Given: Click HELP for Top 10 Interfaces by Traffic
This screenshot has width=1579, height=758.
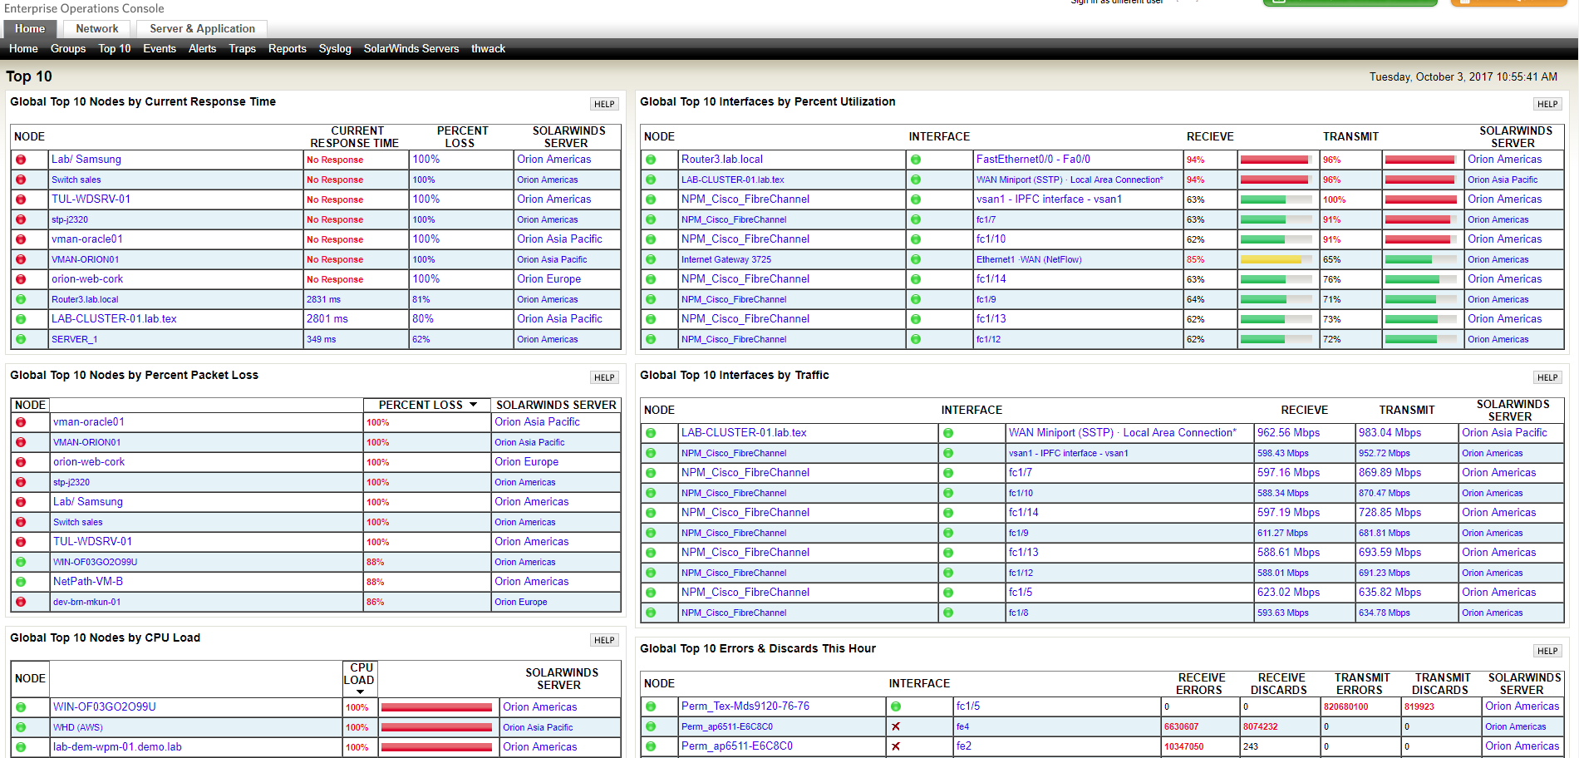Looking at the screenshot, I should tap(1547, 378).
